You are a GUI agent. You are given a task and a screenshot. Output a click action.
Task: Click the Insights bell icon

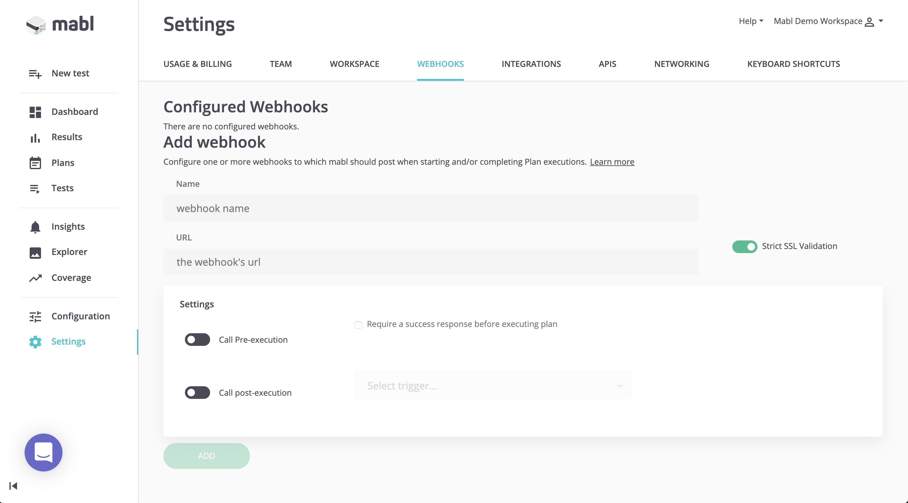(x=35, y=227)
